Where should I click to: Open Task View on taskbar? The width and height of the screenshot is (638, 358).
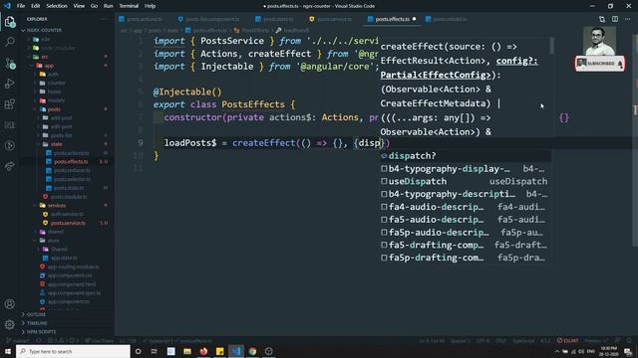(x=155, y=351)
